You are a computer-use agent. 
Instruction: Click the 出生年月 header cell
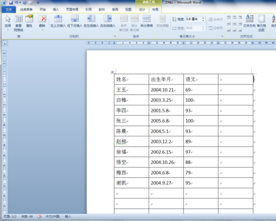pos(166,79)
